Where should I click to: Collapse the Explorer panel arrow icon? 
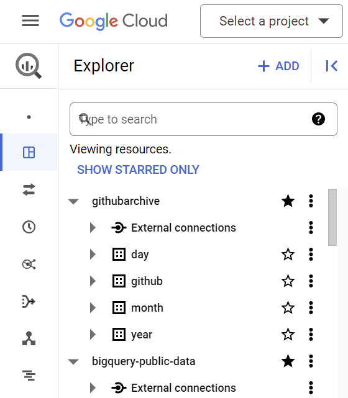[331, 66]
